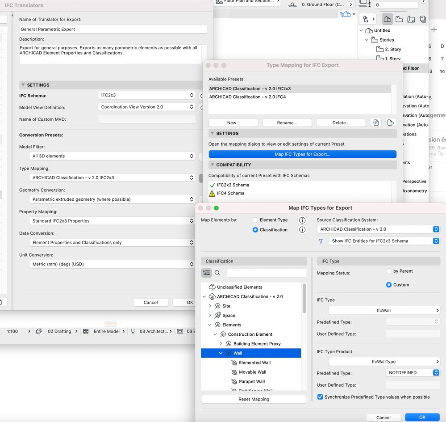Click the Floor Plan and Section hatch icon
Image resolution: width=446 pixels, height=422 pixels.
coord(219,2)
